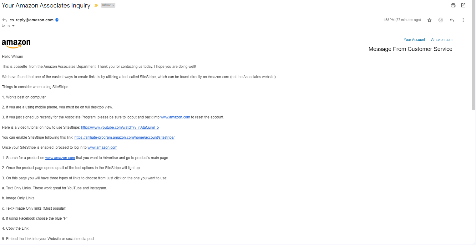The height and width of the screenshot is (245, 476).
Task: Click www.amazon.com link in product search step
Action: 60,158
